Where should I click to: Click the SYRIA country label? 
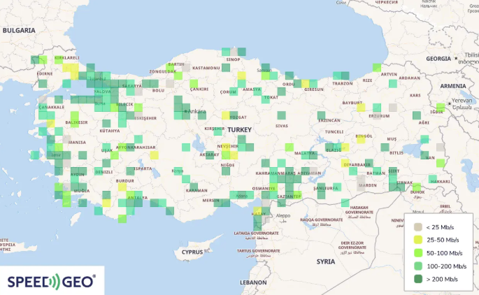(x=325, y=261)
